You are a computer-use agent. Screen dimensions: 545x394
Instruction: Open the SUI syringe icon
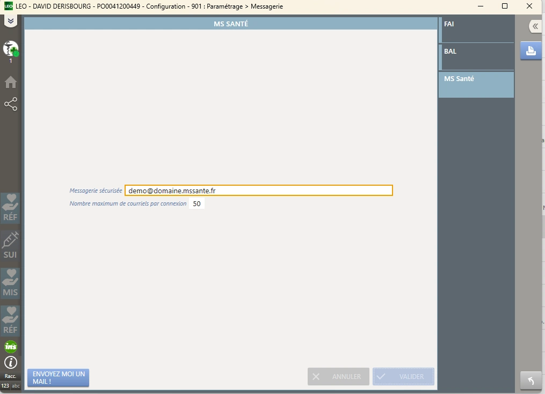pyautogui.click(x=10, y=245)
